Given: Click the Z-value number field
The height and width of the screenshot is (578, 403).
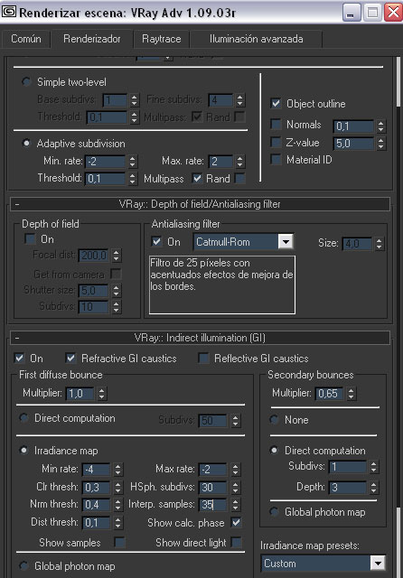Looking at the screenshot, I should [353, 144].
